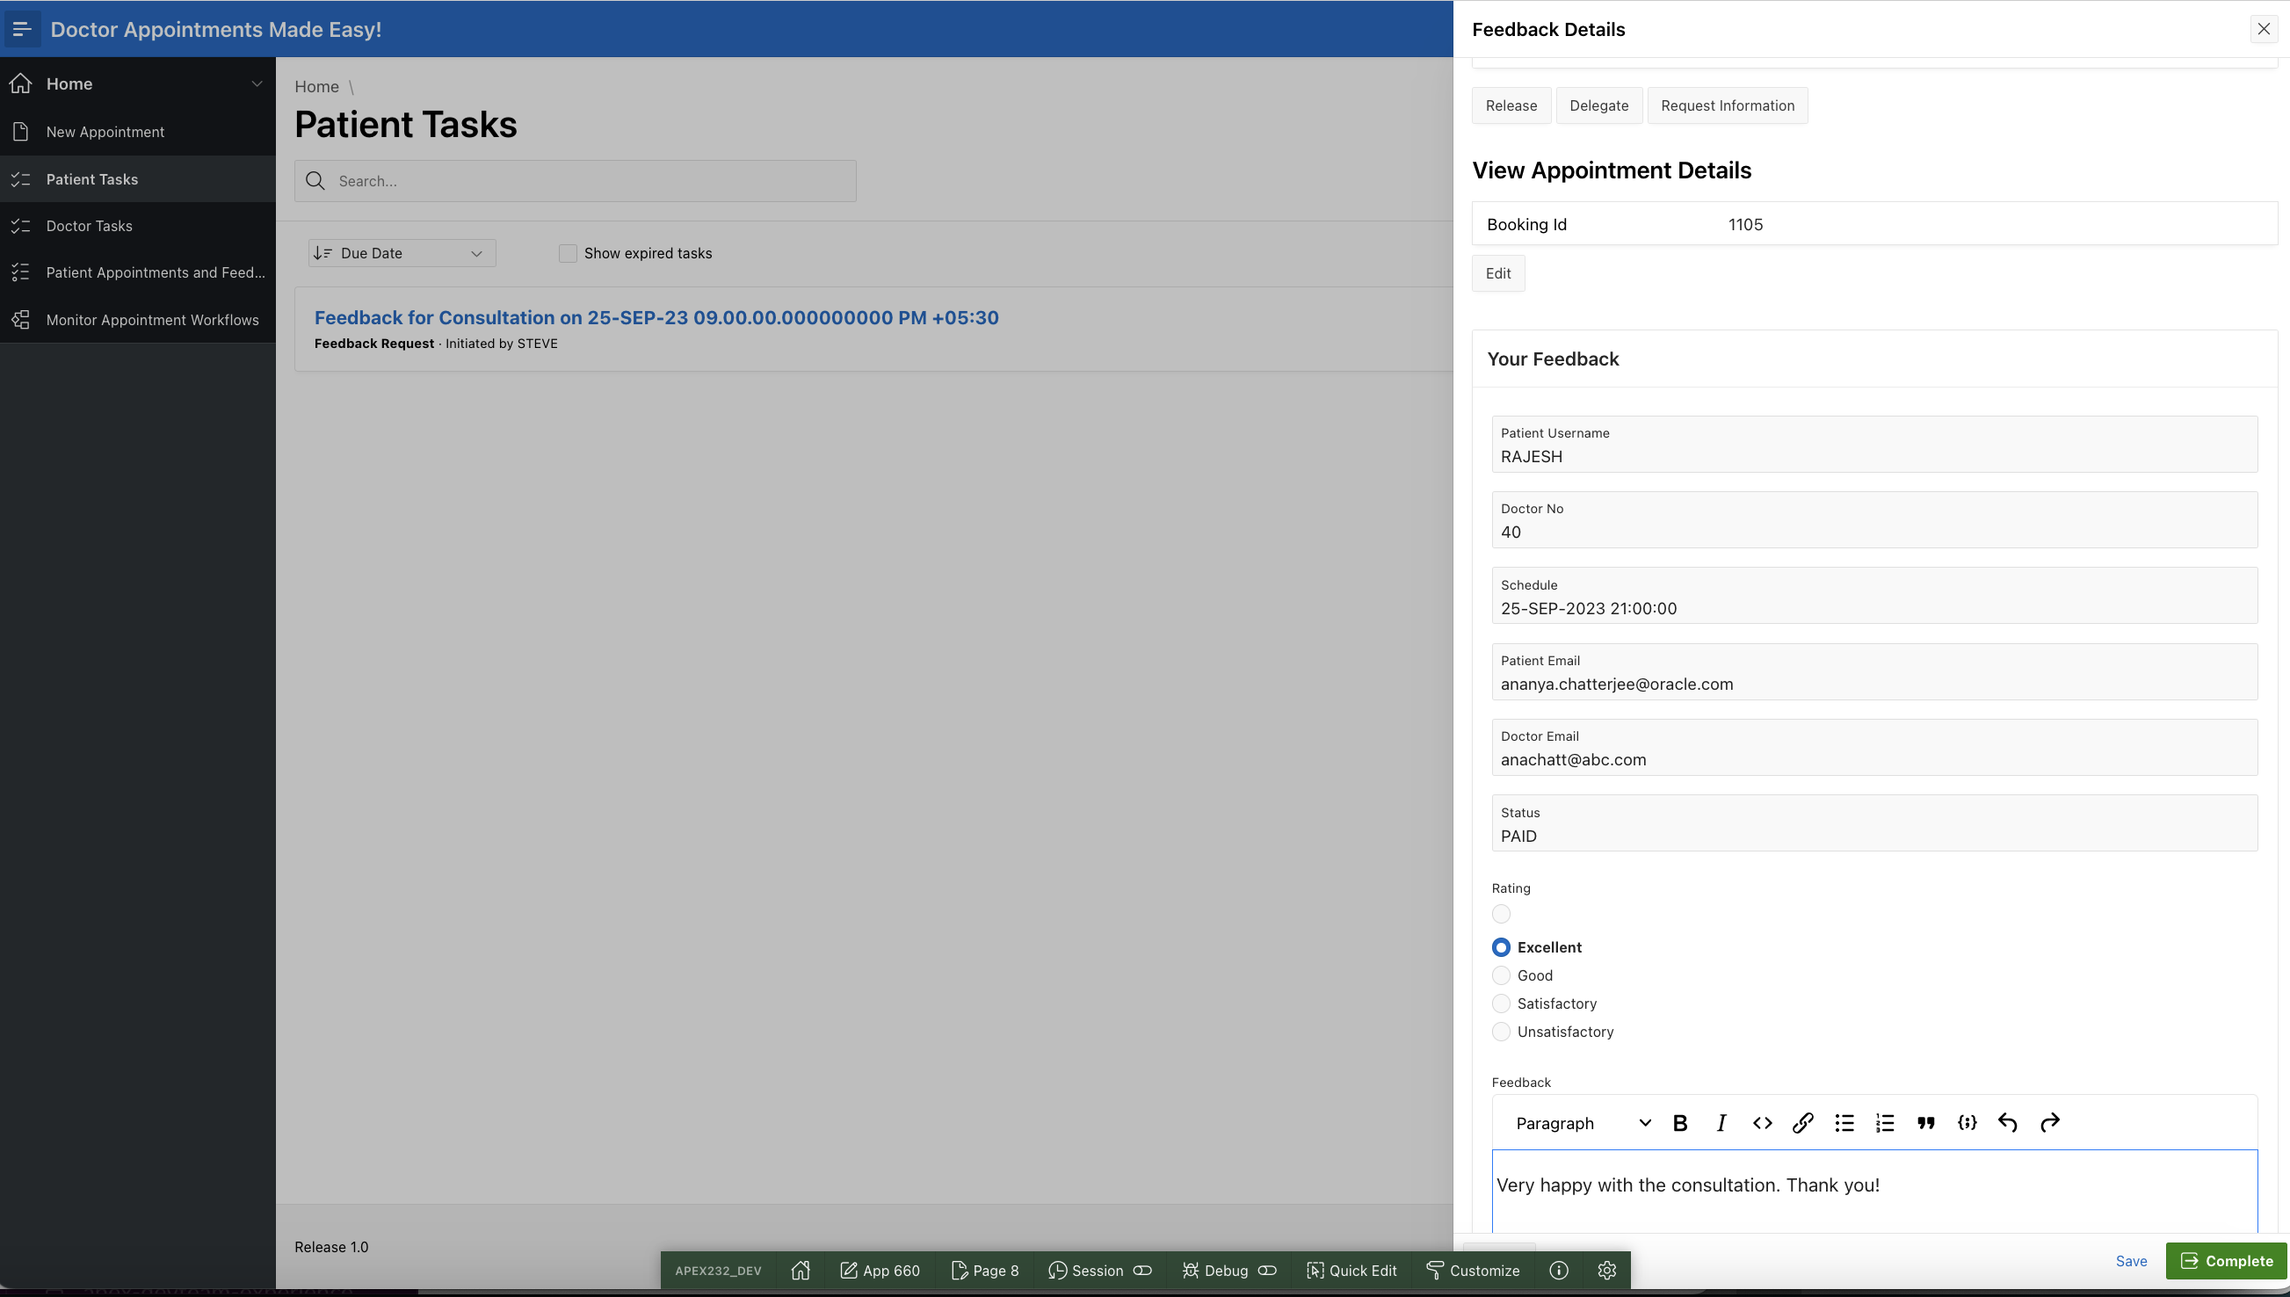Click the redo arrow in editor
The height and width of the screenshot is (1297, 2290).
coord(2049,1123)
